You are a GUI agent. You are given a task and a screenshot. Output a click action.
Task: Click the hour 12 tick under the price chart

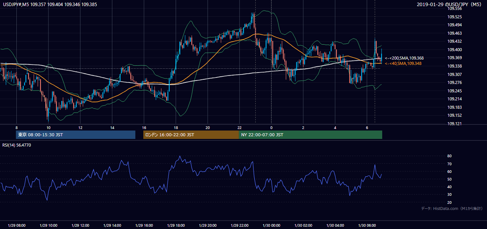(x=80, y=127)
